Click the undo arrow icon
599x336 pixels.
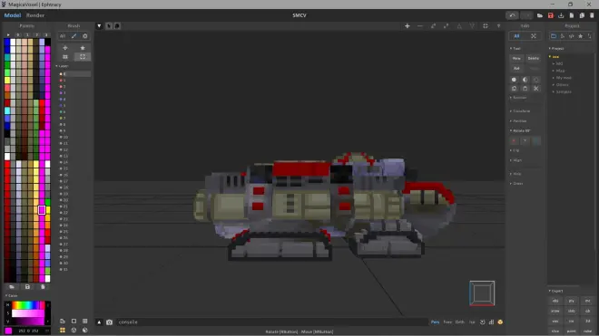click(512, 15)
